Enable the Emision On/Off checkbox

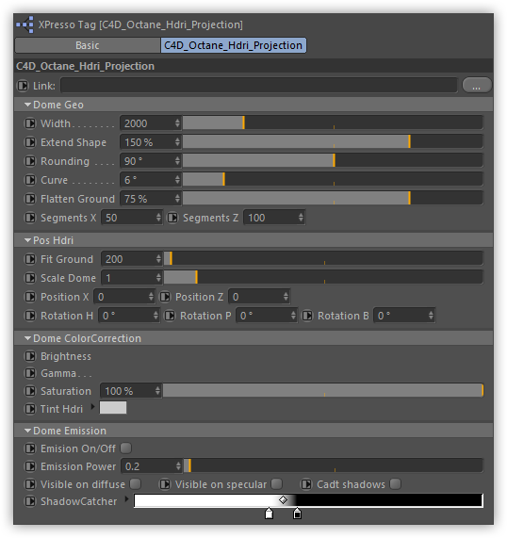coord(125,448)
